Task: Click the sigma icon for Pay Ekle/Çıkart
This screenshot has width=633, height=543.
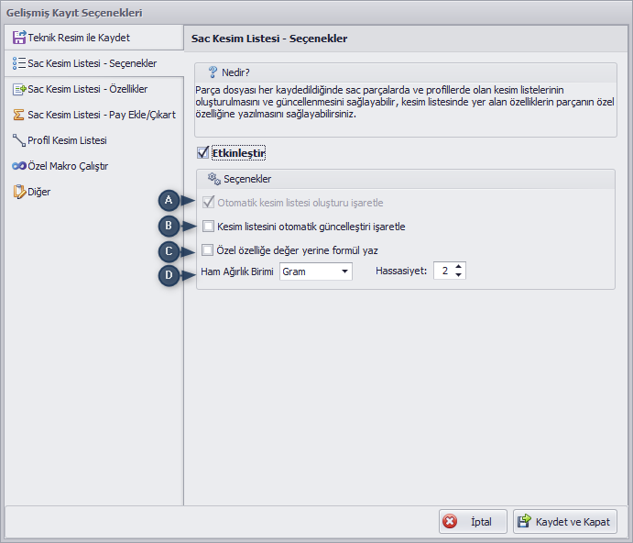Action: click(18, 115)
